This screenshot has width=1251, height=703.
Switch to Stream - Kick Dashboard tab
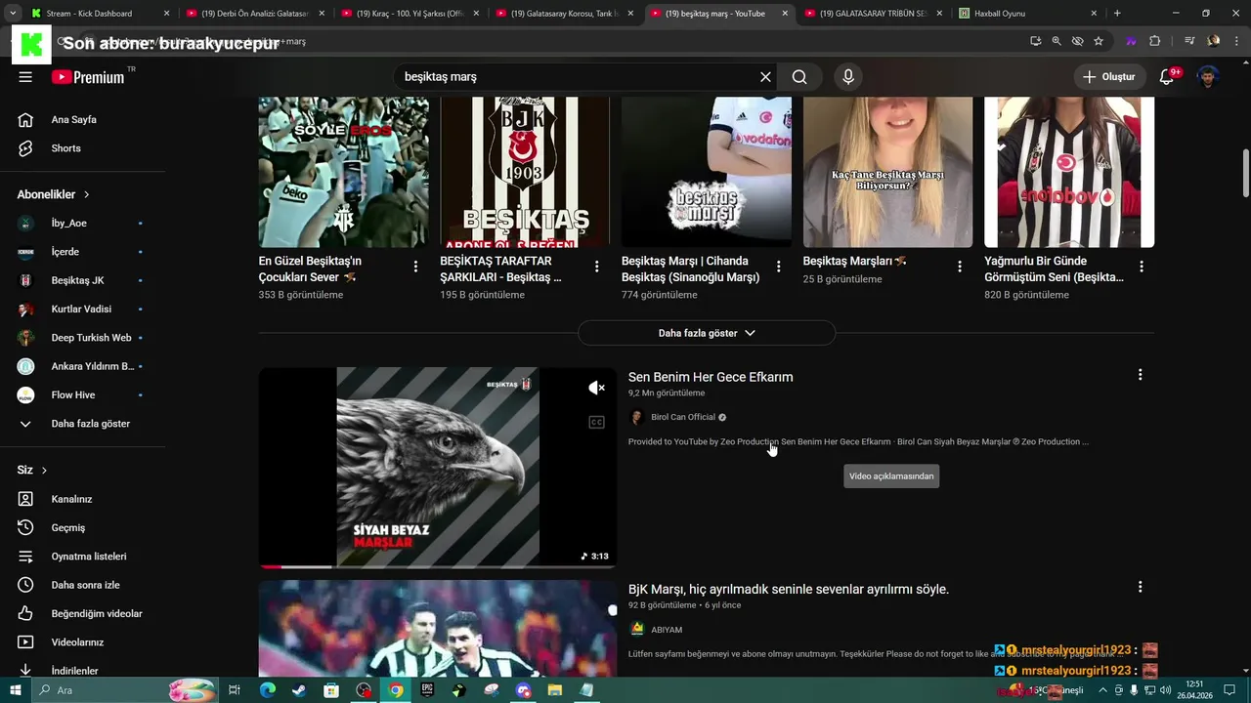click(x=98, y=13)
